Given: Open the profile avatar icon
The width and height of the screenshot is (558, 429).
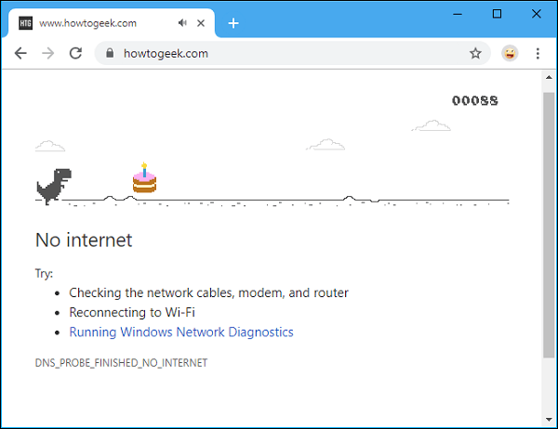Looking at the screenshot, I should (510, 54).
